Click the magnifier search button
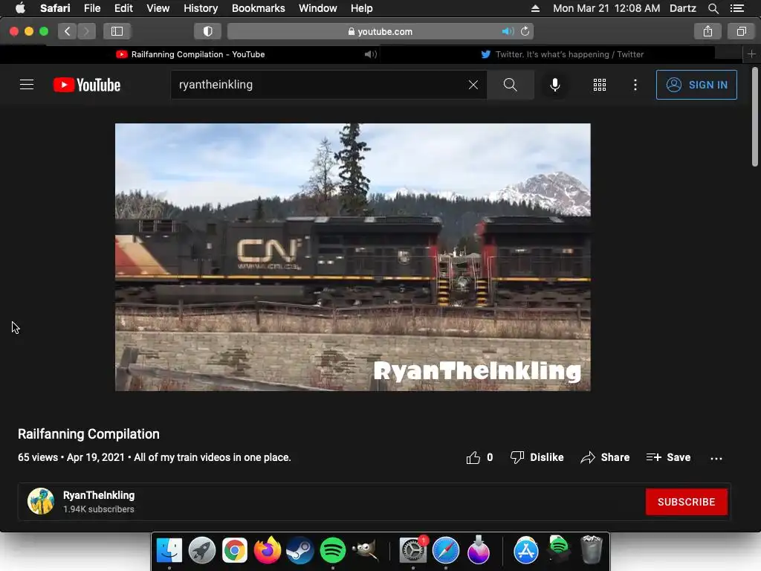Image resolution: width=761 pixels, height=571 pixels. (510, 85)
